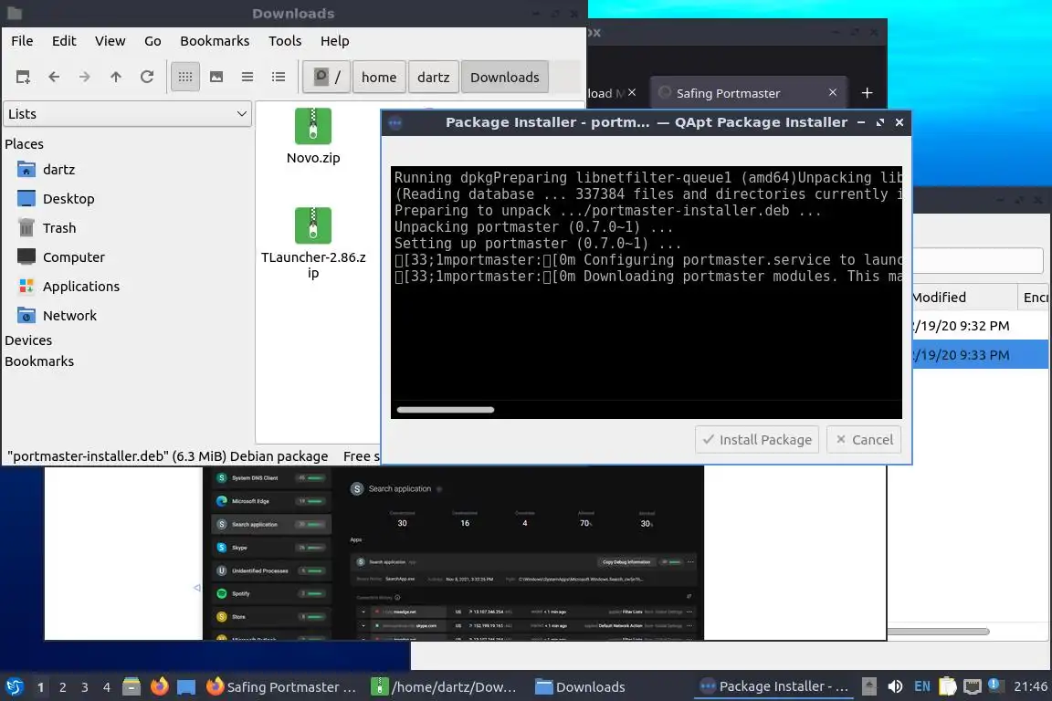Click the update notifier tray icon
Viewport: 1052px width, 701px height.
[995, 685]
